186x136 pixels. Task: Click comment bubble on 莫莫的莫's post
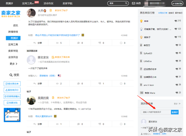pyautogui.click(x=78, y=124)
